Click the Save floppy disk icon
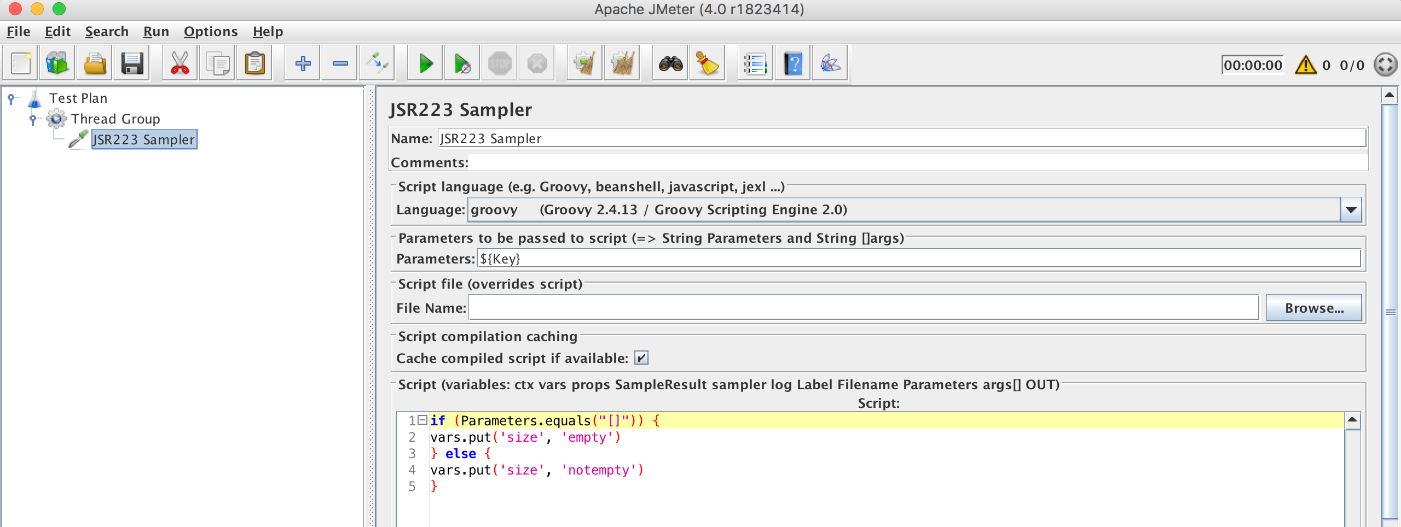1401x527 pixels. tap(132, 64)
